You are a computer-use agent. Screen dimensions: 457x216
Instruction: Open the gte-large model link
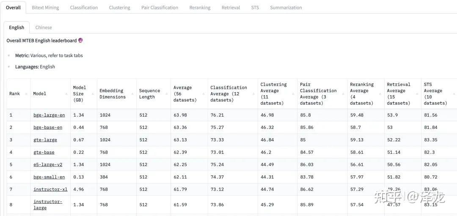(45, 140)
